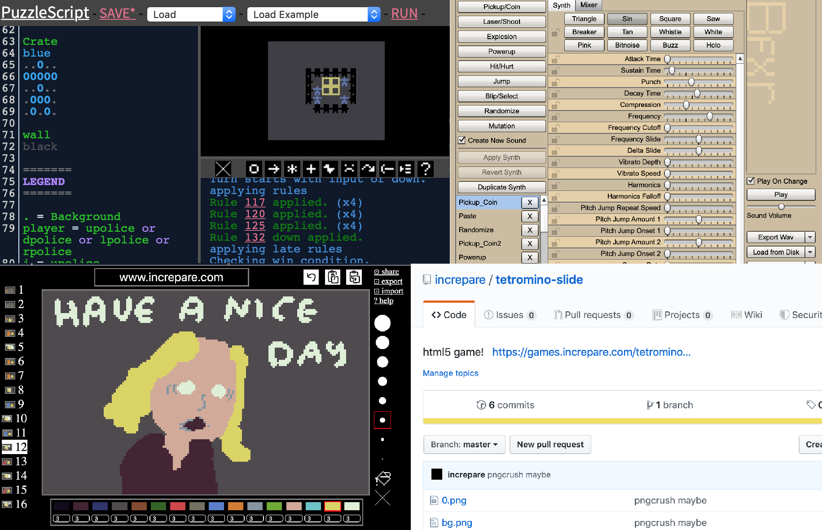
Task: Open the GitHub Wiki tab
Action: coord(747,315)
